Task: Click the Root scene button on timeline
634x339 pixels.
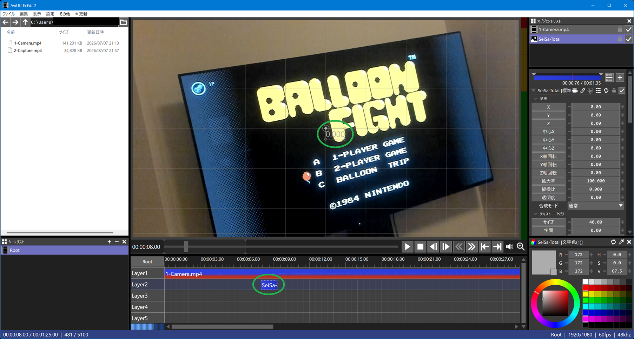Action: pyautogui.click(x=147, y=261)
